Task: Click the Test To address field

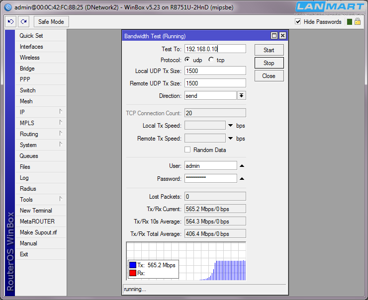Action: coord(215,49)
